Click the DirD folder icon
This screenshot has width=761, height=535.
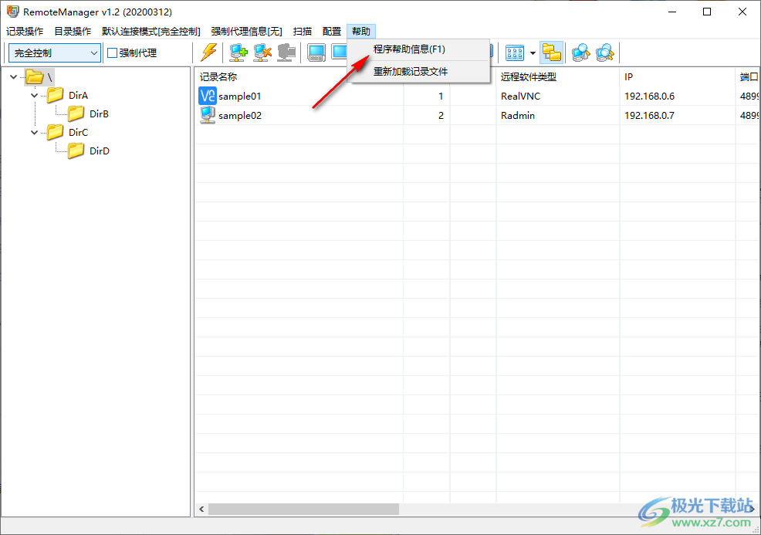[76, 151]
